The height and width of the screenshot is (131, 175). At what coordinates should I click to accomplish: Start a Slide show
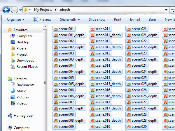click(x=97, y=20)
